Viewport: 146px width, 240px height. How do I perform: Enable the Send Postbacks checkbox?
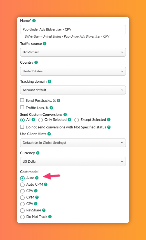[22, 100]
